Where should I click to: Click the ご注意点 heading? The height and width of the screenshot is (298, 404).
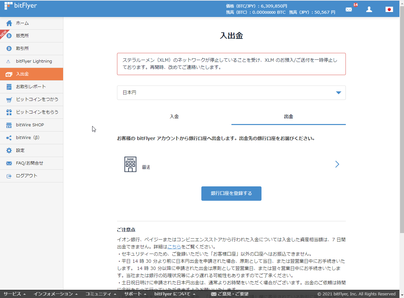tap(126, 230)
